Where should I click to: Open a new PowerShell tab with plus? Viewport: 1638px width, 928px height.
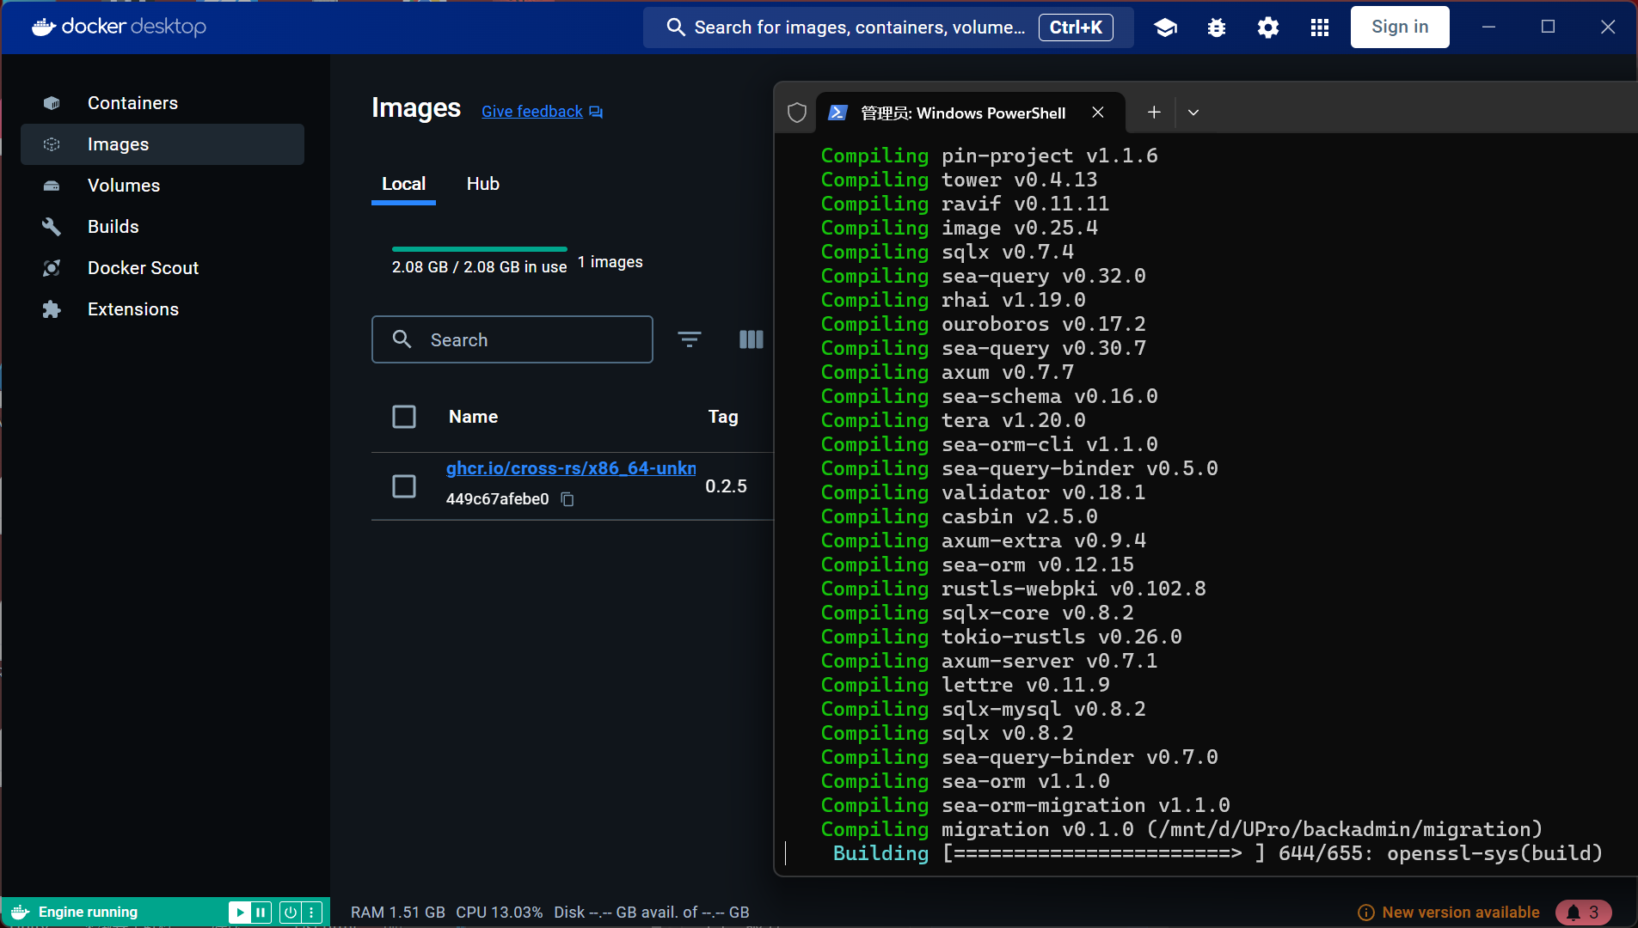point(1154,113)
